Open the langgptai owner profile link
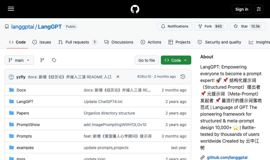This screenshot has height=160, width=270. point(22,27)
